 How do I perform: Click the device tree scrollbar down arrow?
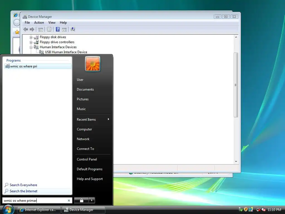tap(236, 161)
